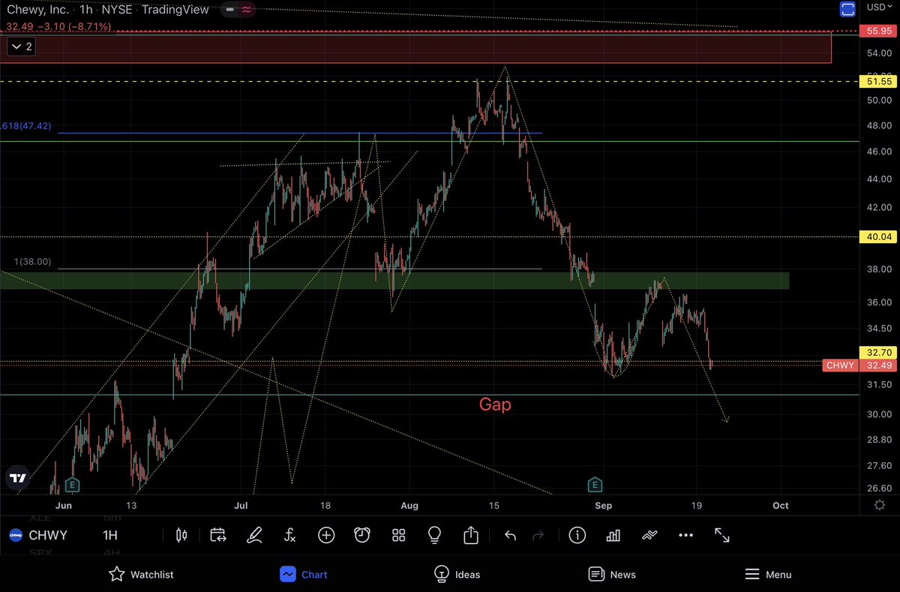This screenshot has height=592, width=900.
Task: Select the green support zone rectangle
Action: click(394, 281)
